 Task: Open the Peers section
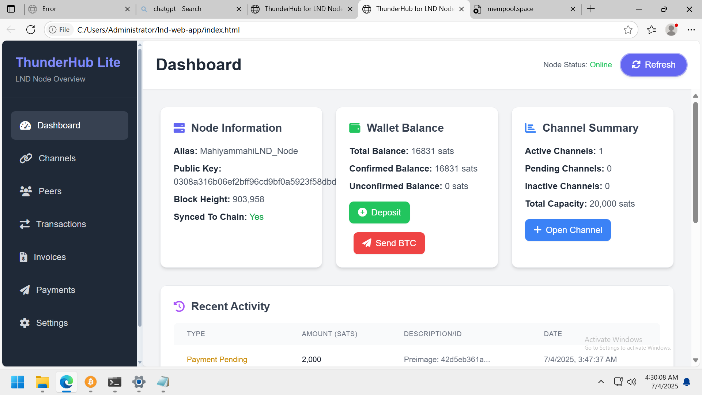click(x=69, y=191)
